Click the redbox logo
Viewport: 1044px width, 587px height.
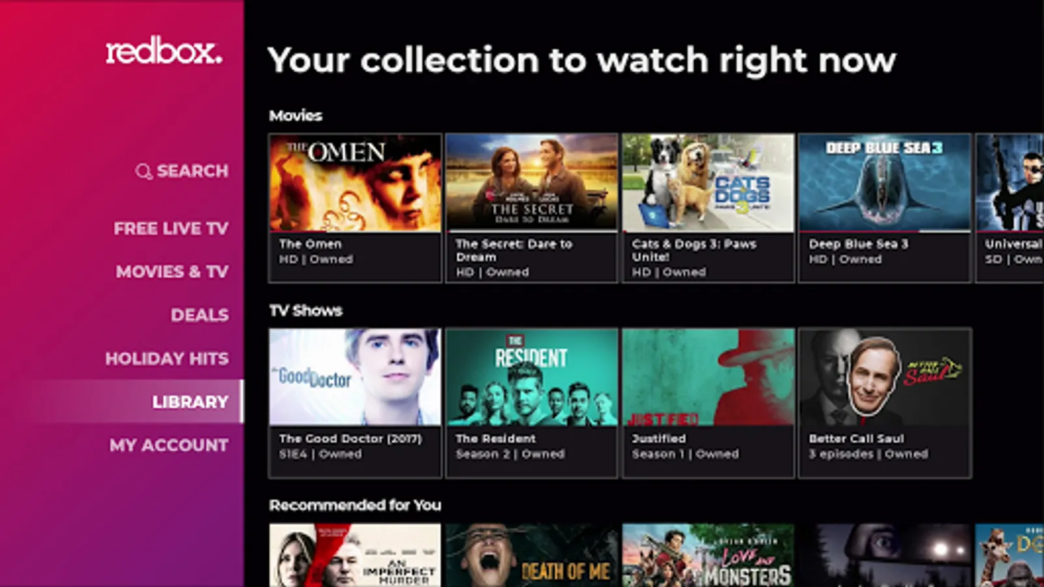(x=164, y=52)
